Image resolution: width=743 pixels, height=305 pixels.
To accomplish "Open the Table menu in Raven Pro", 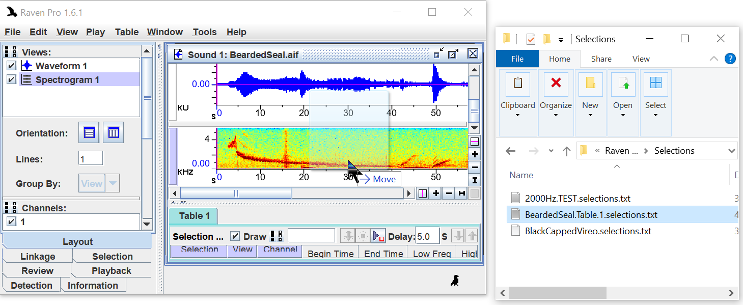I will point(127,32).
